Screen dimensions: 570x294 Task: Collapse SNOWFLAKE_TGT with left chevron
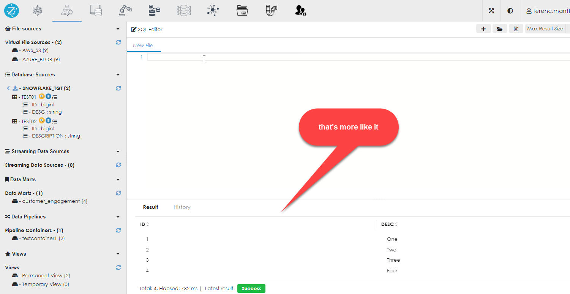8,88
